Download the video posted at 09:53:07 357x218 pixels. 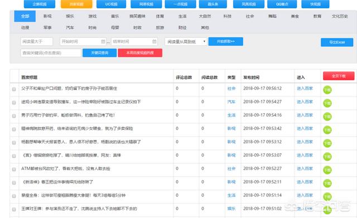[x=327, y=157]
